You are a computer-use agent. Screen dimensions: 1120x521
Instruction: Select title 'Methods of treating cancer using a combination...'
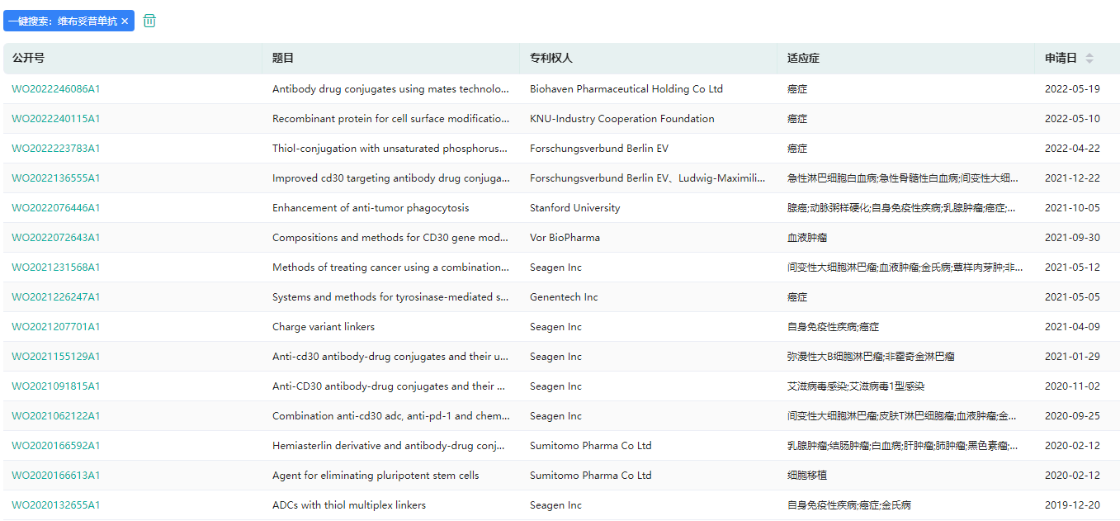[391, 268]
